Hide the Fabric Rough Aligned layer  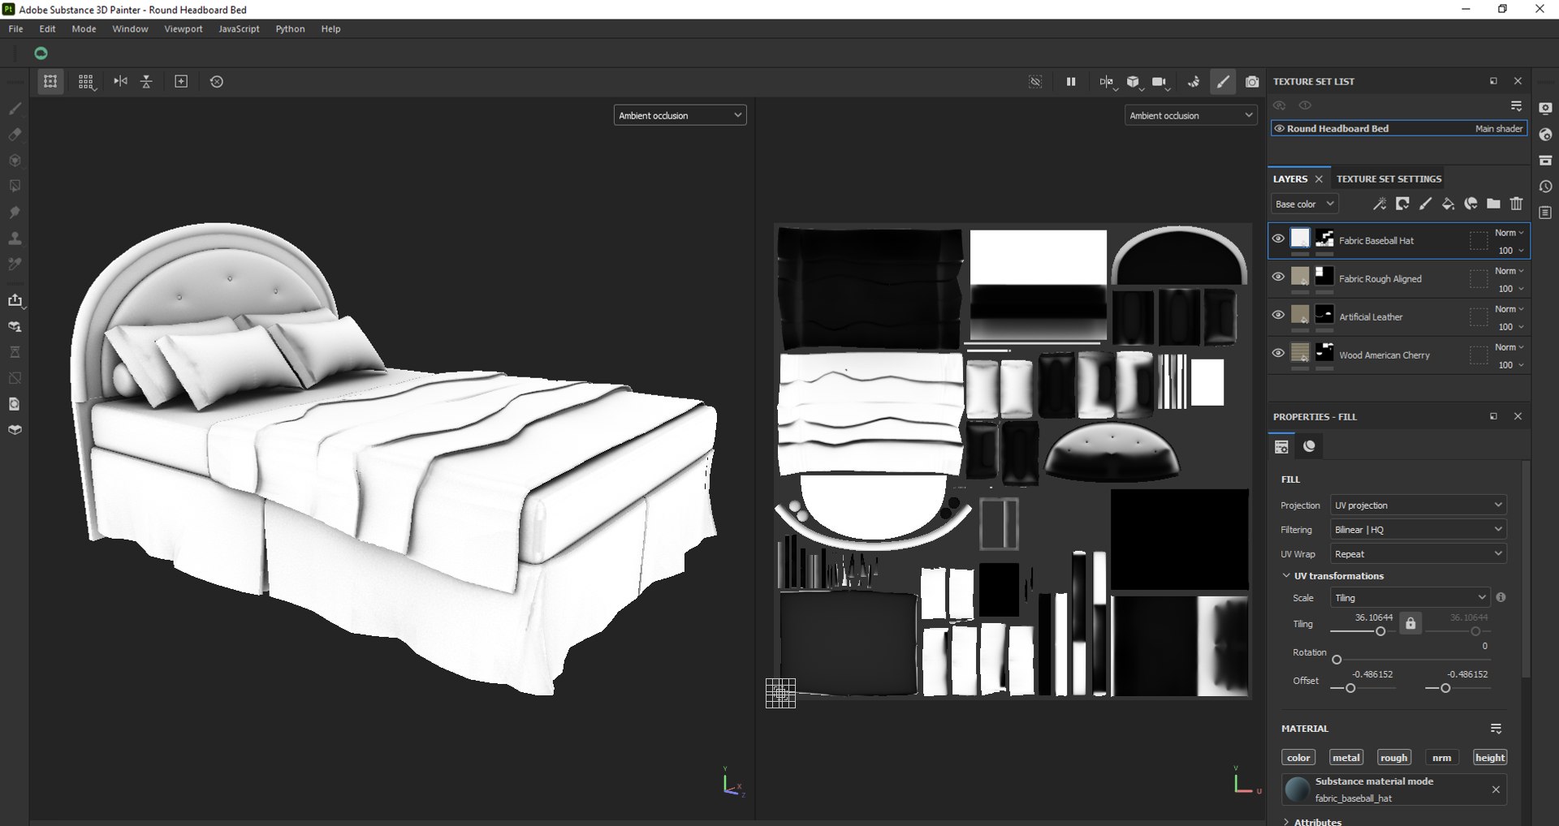click(1278, 277)
